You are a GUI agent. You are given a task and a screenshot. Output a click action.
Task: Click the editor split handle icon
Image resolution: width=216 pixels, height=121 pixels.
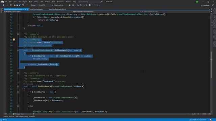[x=211, y=12]
